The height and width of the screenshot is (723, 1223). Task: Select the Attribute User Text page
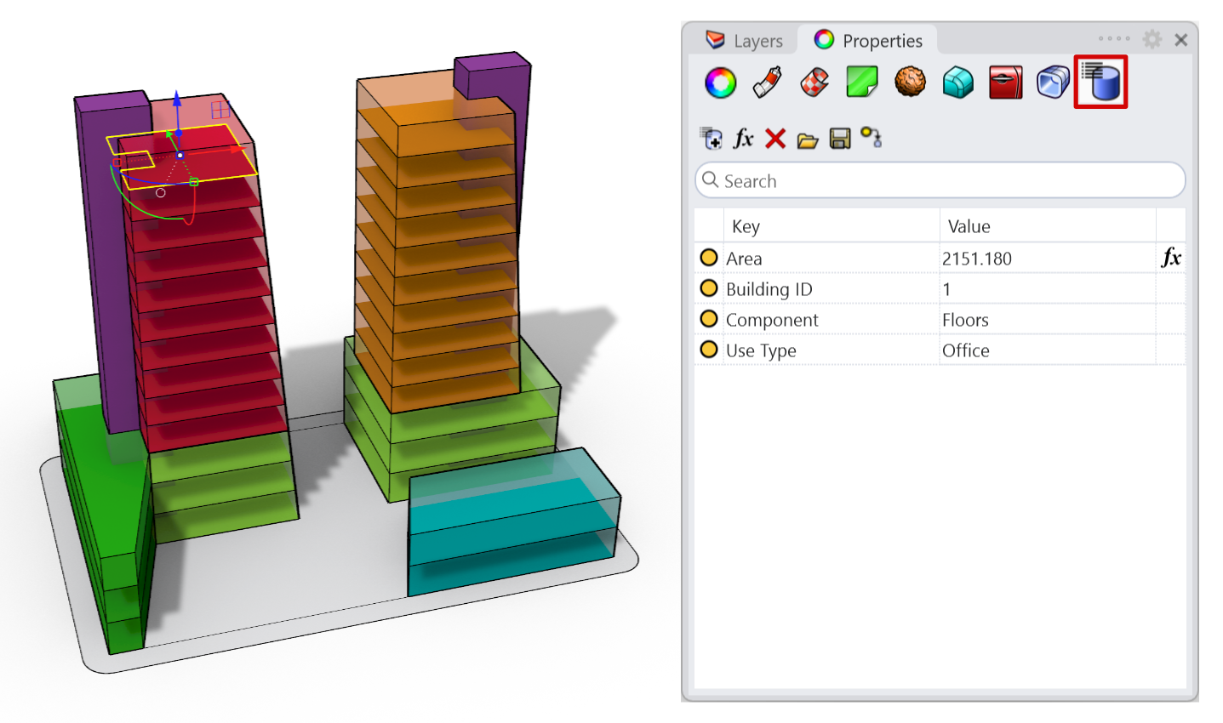[x=1101, y=82]
